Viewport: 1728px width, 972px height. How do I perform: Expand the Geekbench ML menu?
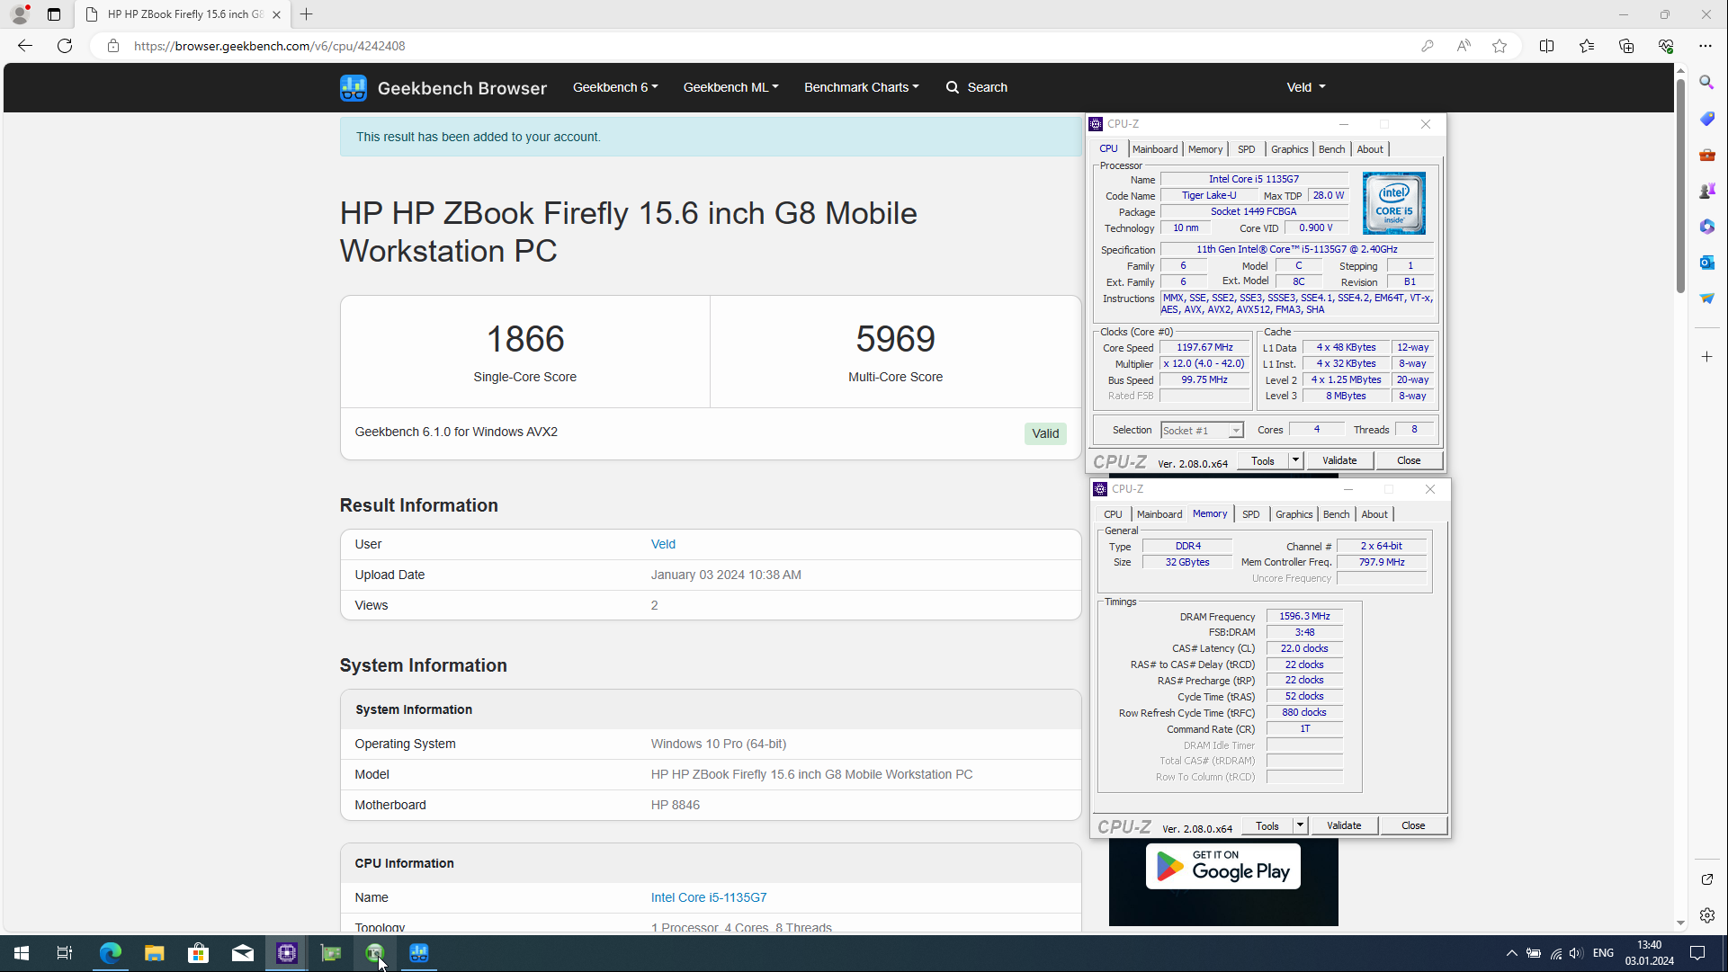click(730, 87)
